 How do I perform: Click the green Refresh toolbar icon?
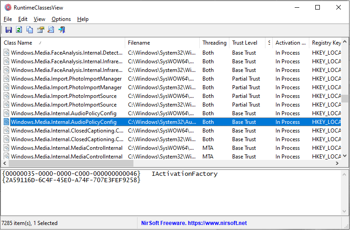tap(19, 30)
